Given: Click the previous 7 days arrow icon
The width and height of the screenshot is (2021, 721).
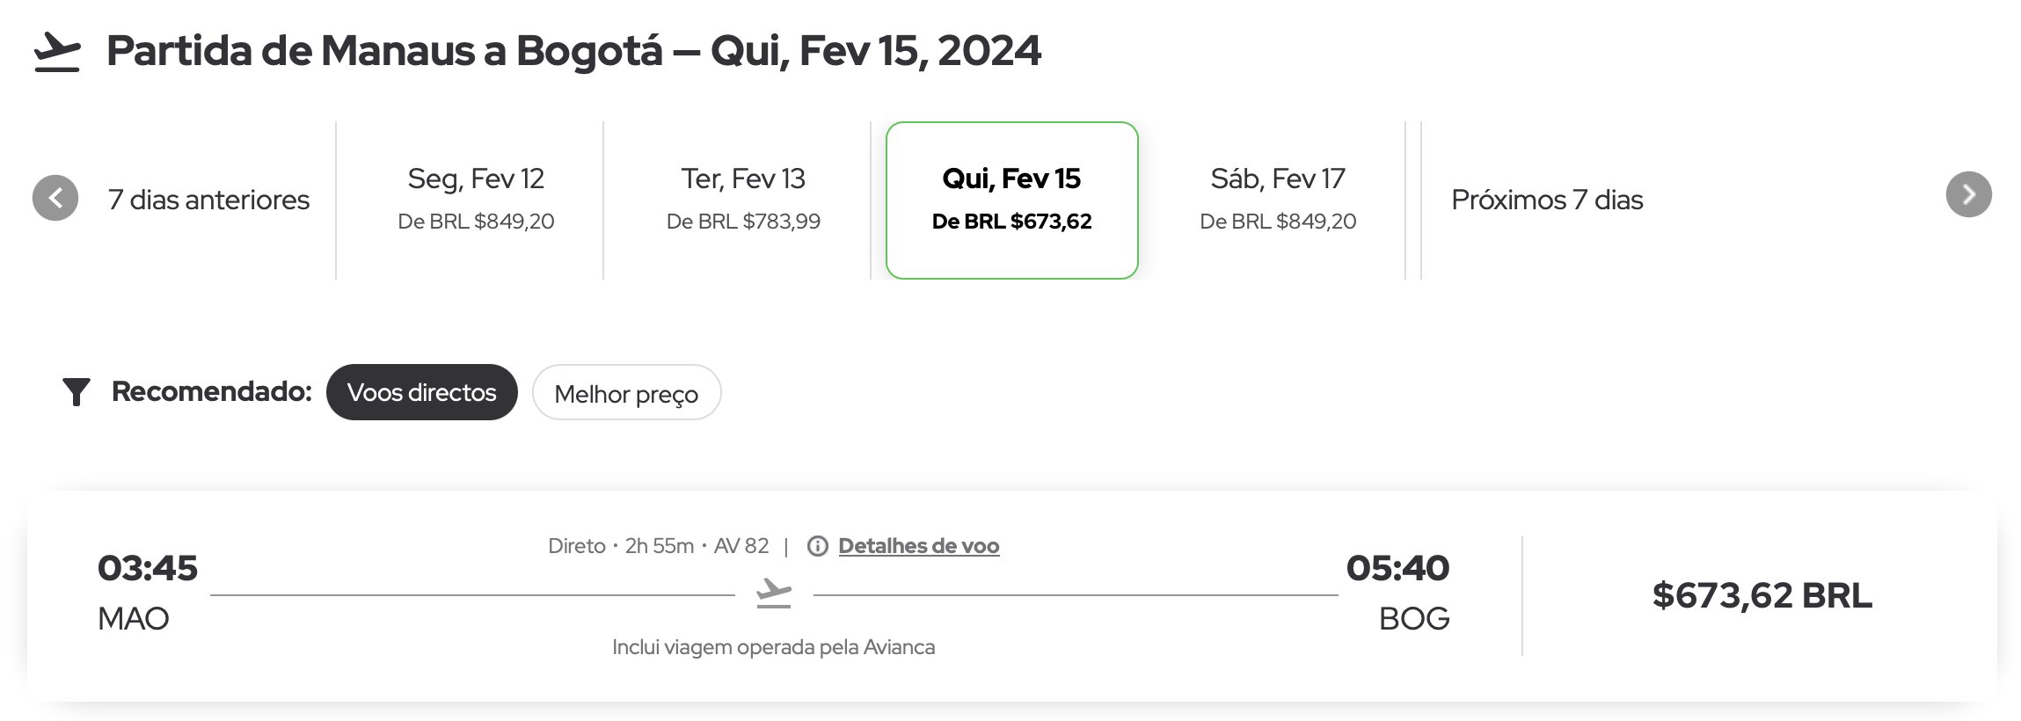Looking at the screenshot, I should (55, 198).
